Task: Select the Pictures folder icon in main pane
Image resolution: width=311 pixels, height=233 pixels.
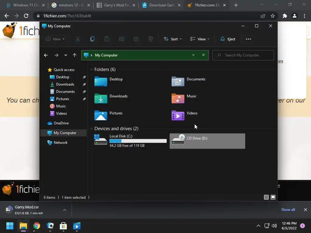Action: (x=101, y=116)
